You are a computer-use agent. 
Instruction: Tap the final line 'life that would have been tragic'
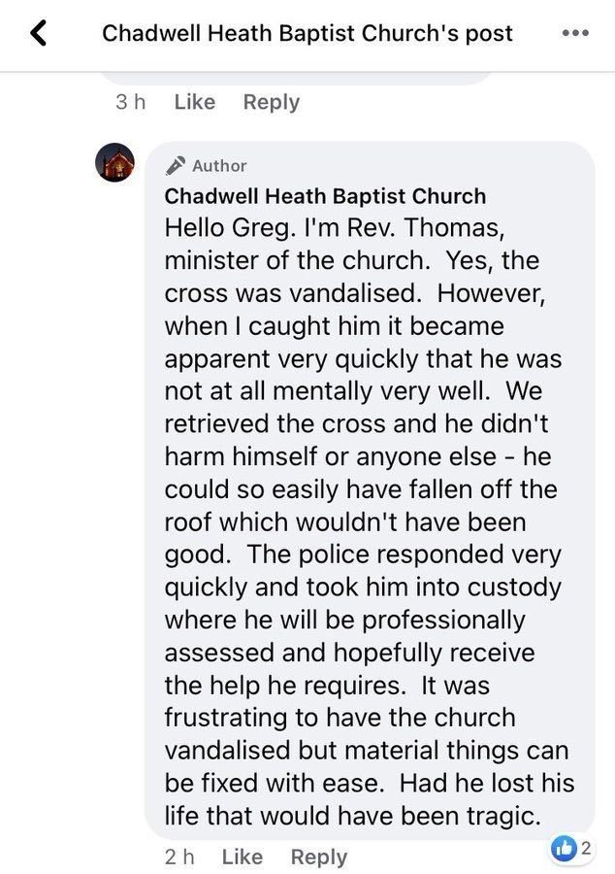click(x=353, y=816)
